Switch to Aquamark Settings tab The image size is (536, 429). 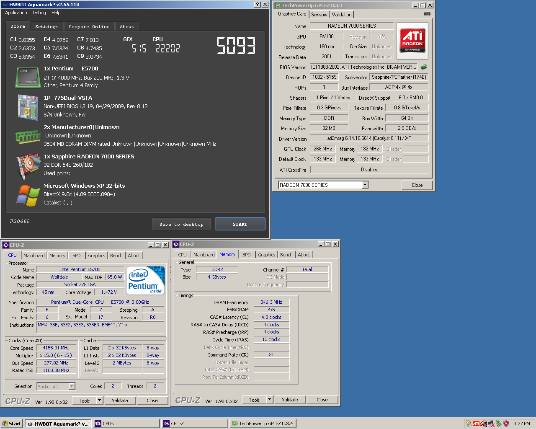(47, 26)
